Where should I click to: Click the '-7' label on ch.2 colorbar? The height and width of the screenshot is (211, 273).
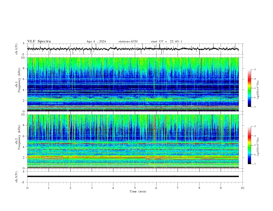click(254, 164)
